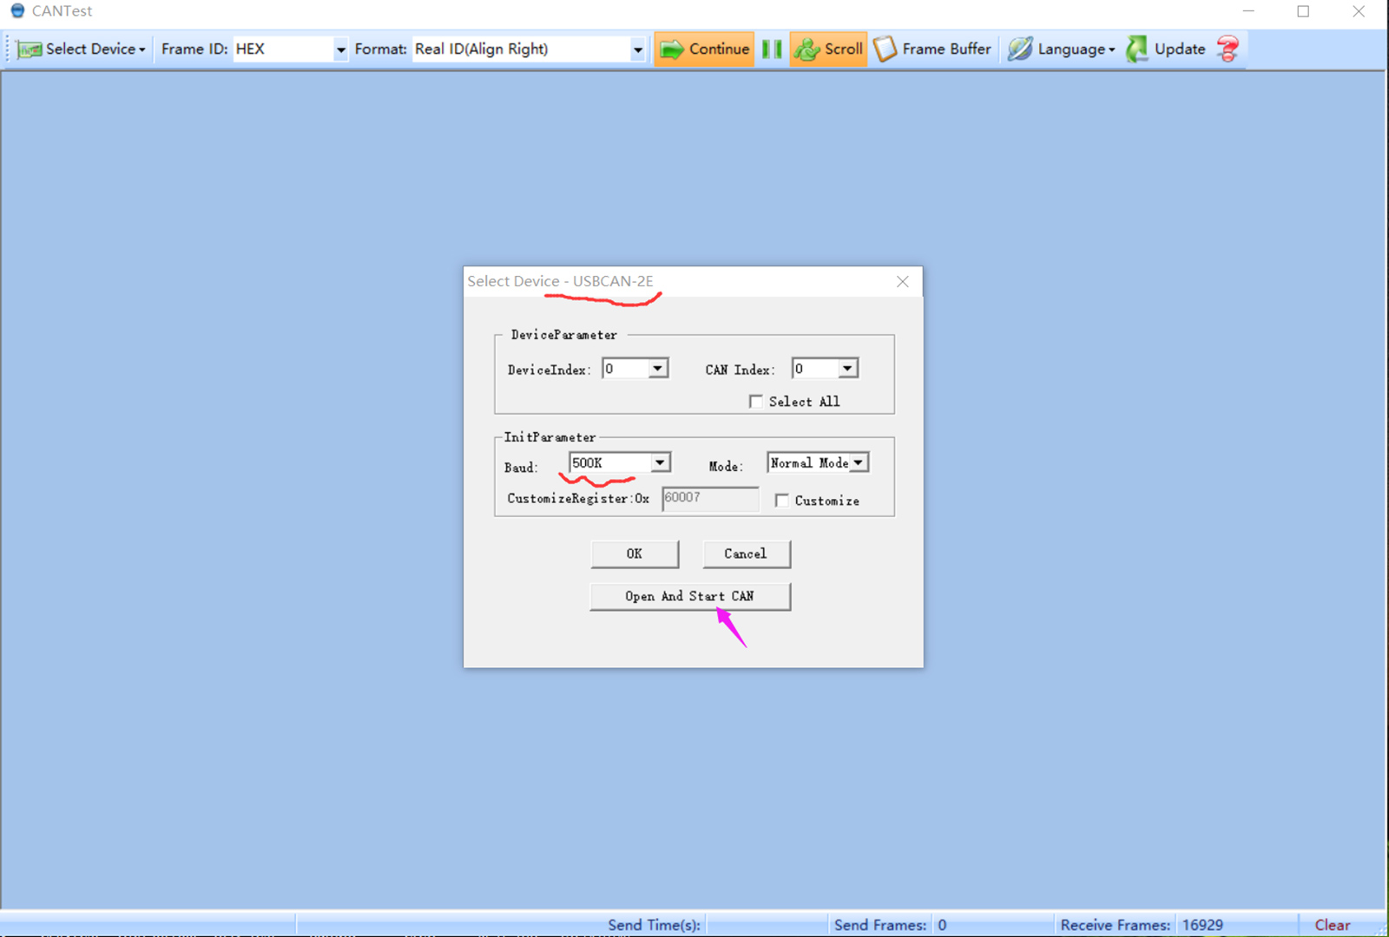Expand the Frame ID HEX combo box
Viewport: 1389px width, 937px height.
(x=340, y=49)
